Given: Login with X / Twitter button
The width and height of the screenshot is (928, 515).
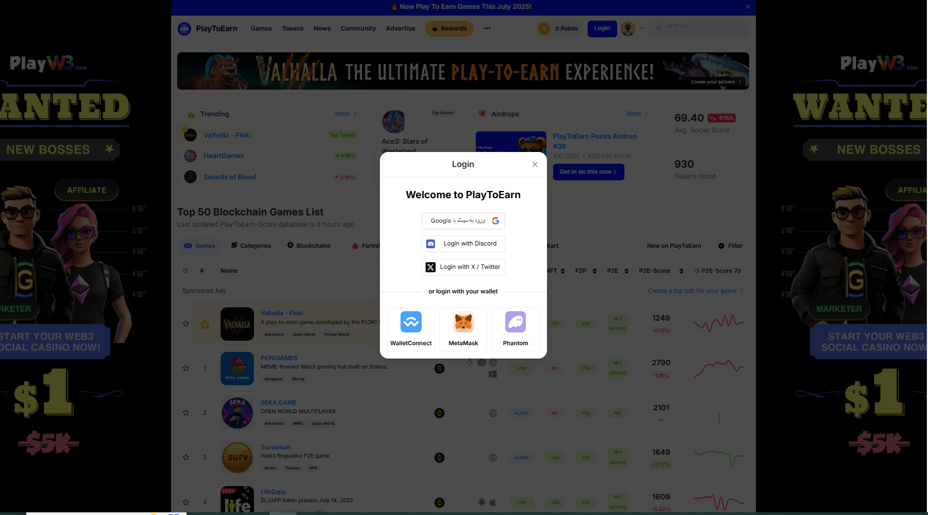Looking at the screenshot, I should 463,267.
